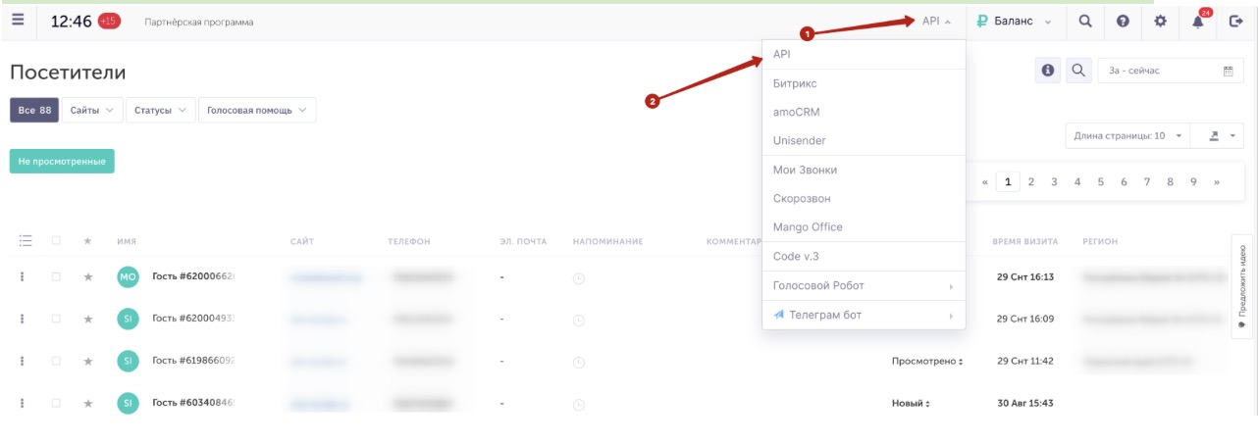Set reminder clock for guest #60340846
The width and height of the screenshot is (1258, 445).
pos(579,403)
